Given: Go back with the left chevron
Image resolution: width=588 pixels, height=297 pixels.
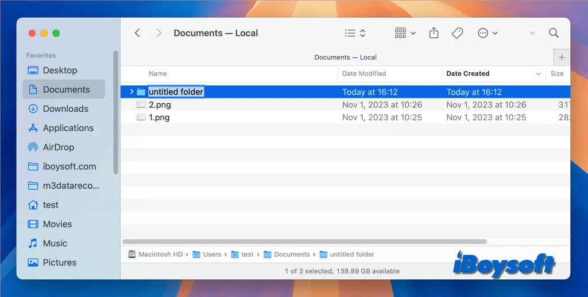Looking at the screenshot, I should (x=137, y=33).
